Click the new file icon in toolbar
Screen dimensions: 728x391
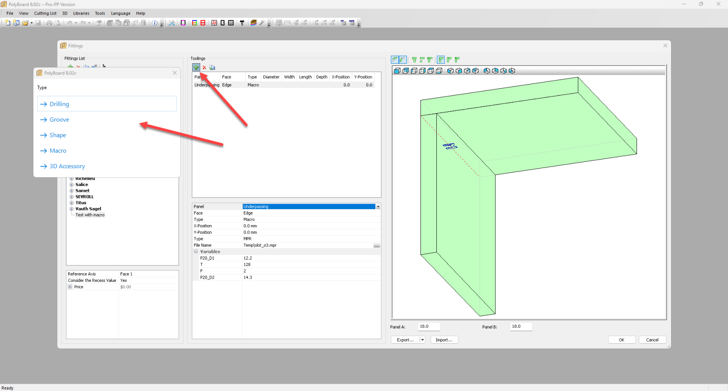[x=8, y=23]
